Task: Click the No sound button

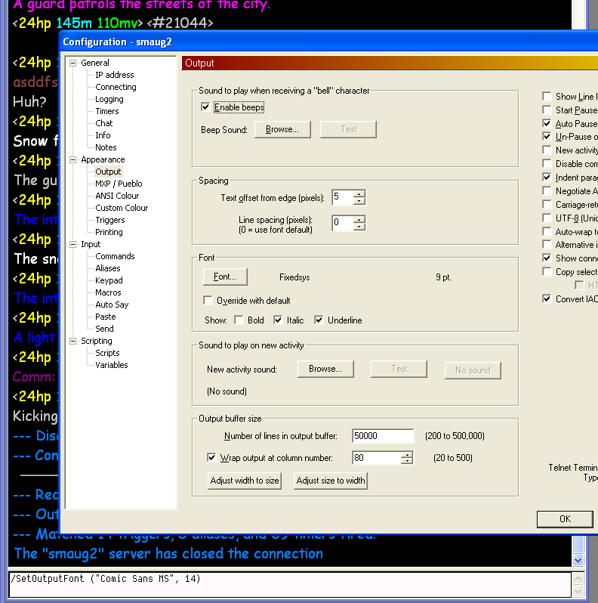Action: coord(473,370)
